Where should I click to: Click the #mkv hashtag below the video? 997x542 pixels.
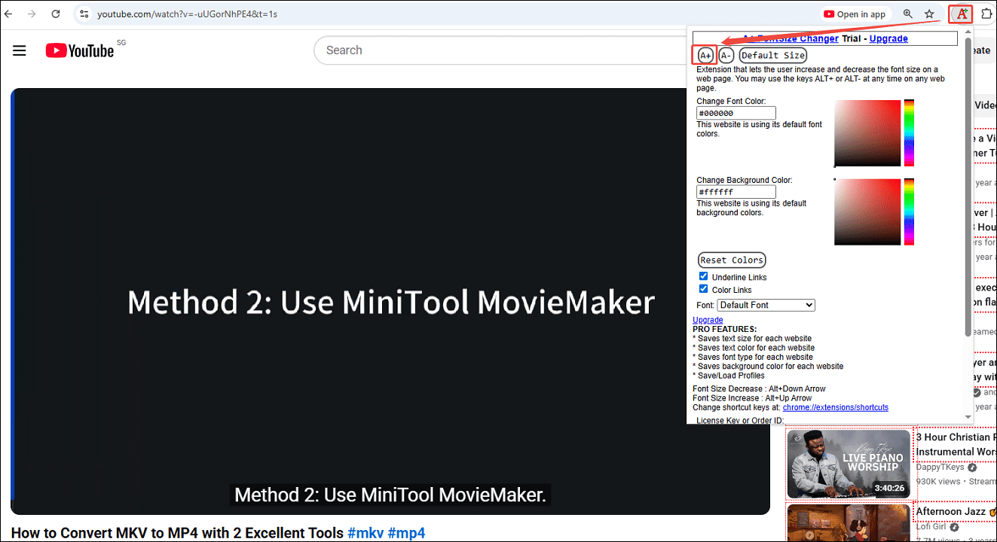pyautogui.click(x=366, y=533)
